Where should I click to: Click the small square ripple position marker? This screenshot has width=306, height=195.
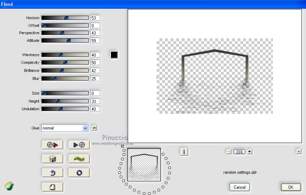pyautogui.click(x=122, y=146)
